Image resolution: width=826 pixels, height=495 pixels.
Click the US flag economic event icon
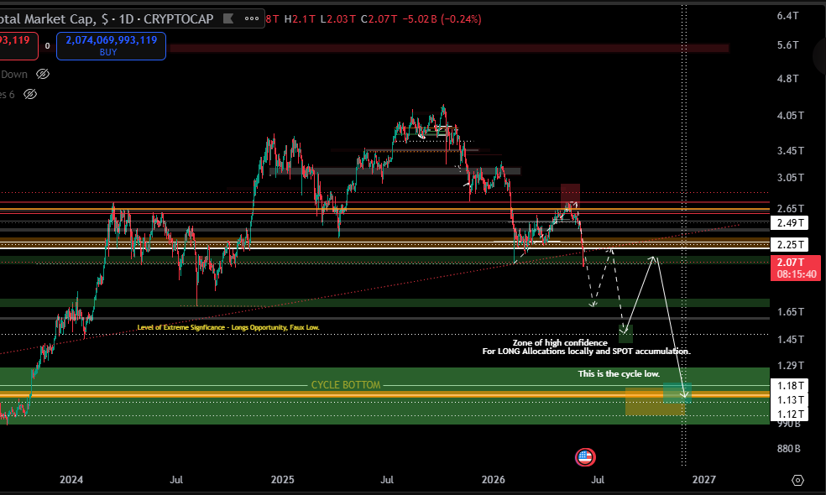coord(585,457)
